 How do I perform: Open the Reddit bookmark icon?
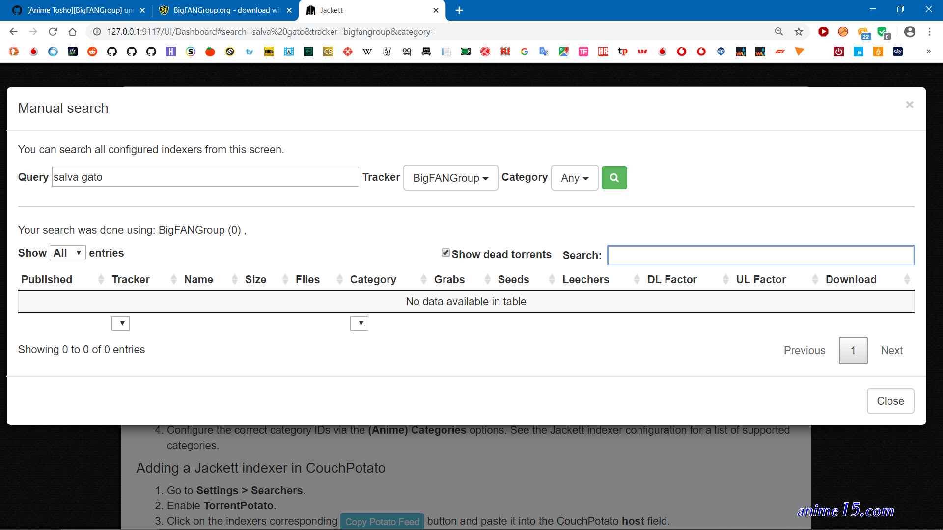(x=92, y=52)
